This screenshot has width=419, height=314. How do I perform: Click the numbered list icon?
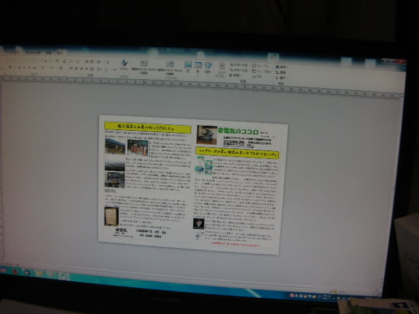(x=78, y=61)
